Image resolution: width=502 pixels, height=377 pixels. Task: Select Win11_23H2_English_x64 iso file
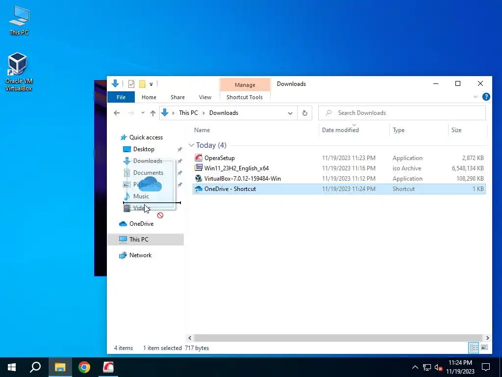click(x=339, y=168)
